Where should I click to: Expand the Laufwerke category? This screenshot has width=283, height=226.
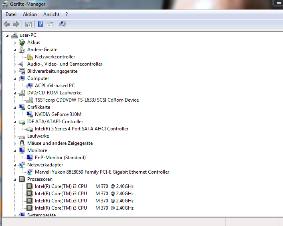[15, 136]
